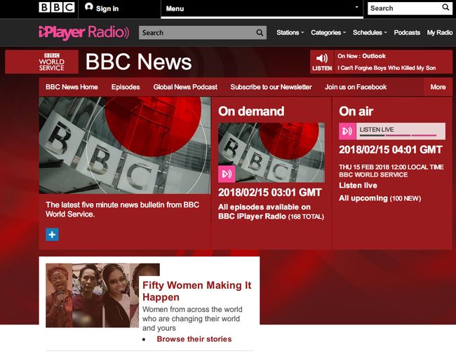Open the Fifty Women promo image

tap(102, 295)
